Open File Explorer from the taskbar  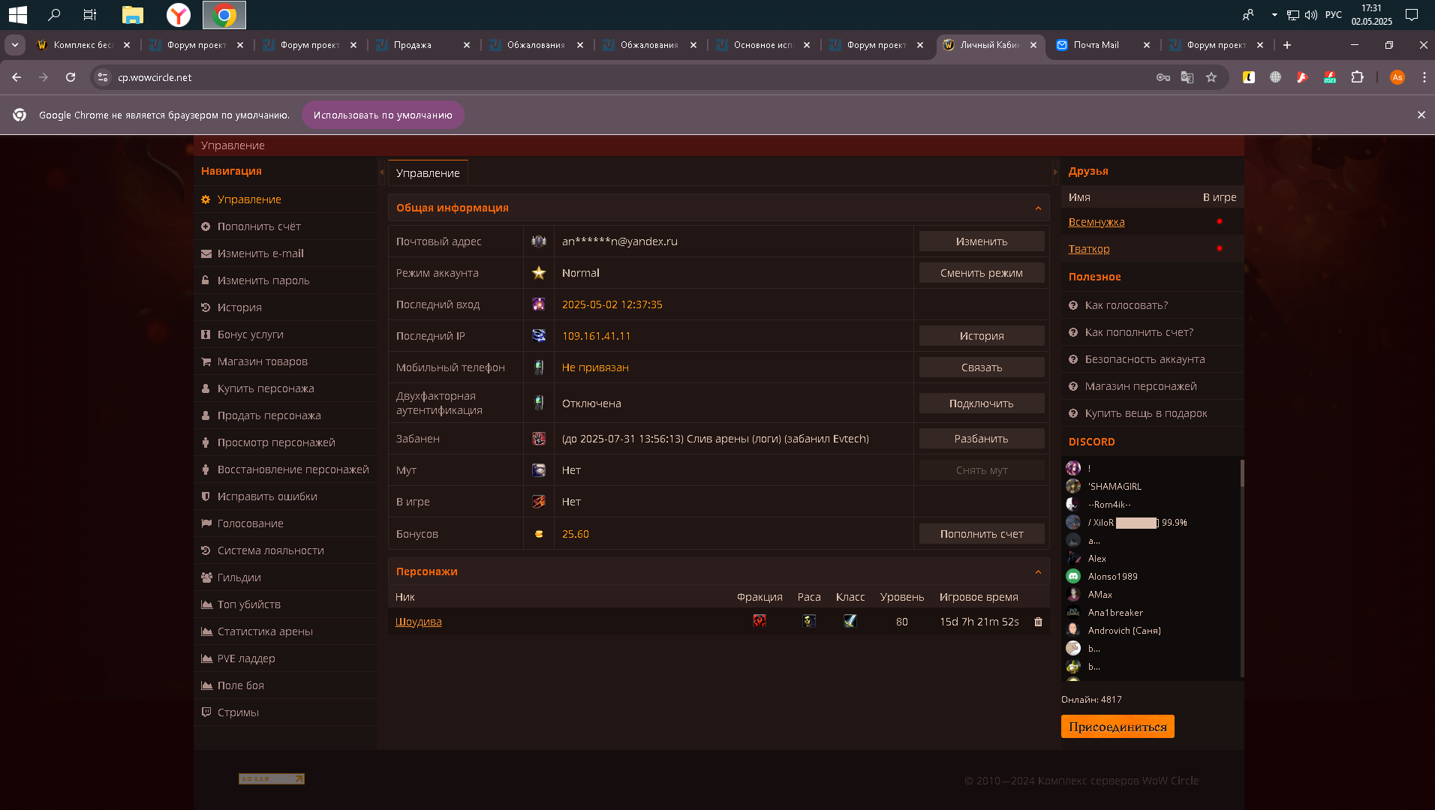[x=133, y=15]
